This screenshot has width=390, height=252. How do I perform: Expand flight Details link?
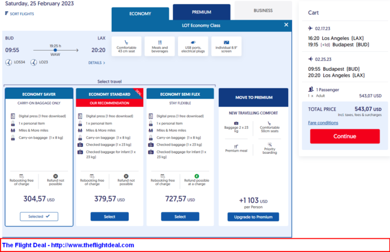coord(97,63)
